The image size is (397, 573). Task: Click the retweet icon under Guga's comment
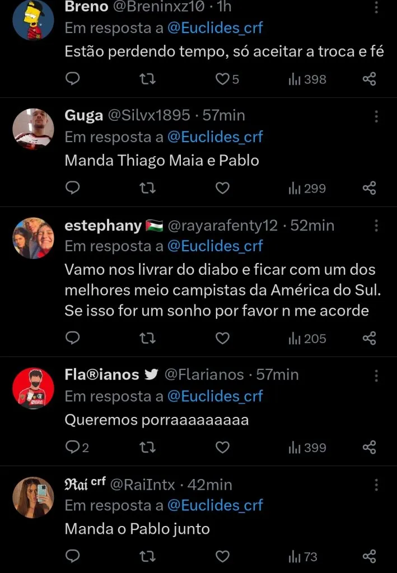(147, 188)
